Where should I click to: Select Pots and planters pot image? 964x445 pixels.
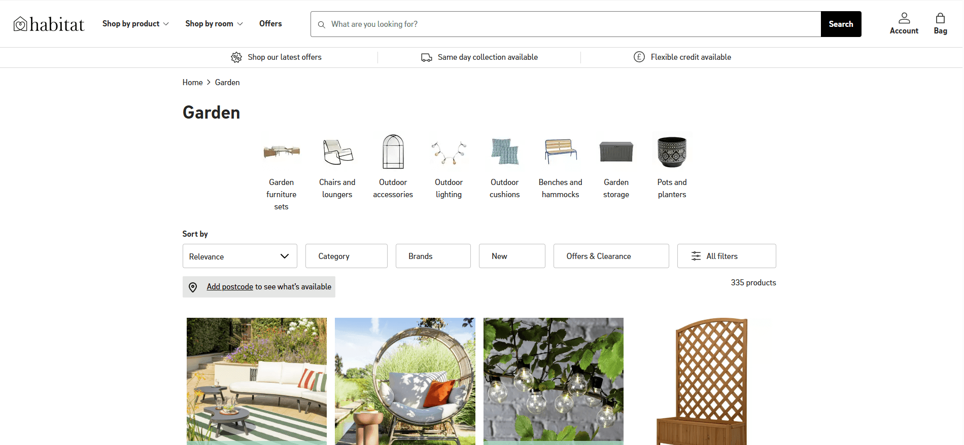[672, 151]
